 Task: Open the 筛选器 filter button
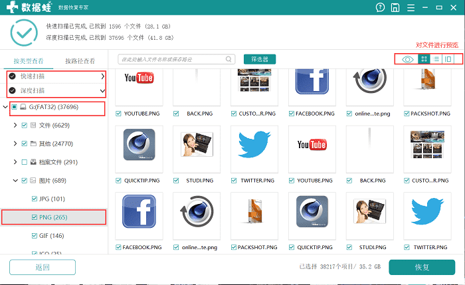pos(259,59)
